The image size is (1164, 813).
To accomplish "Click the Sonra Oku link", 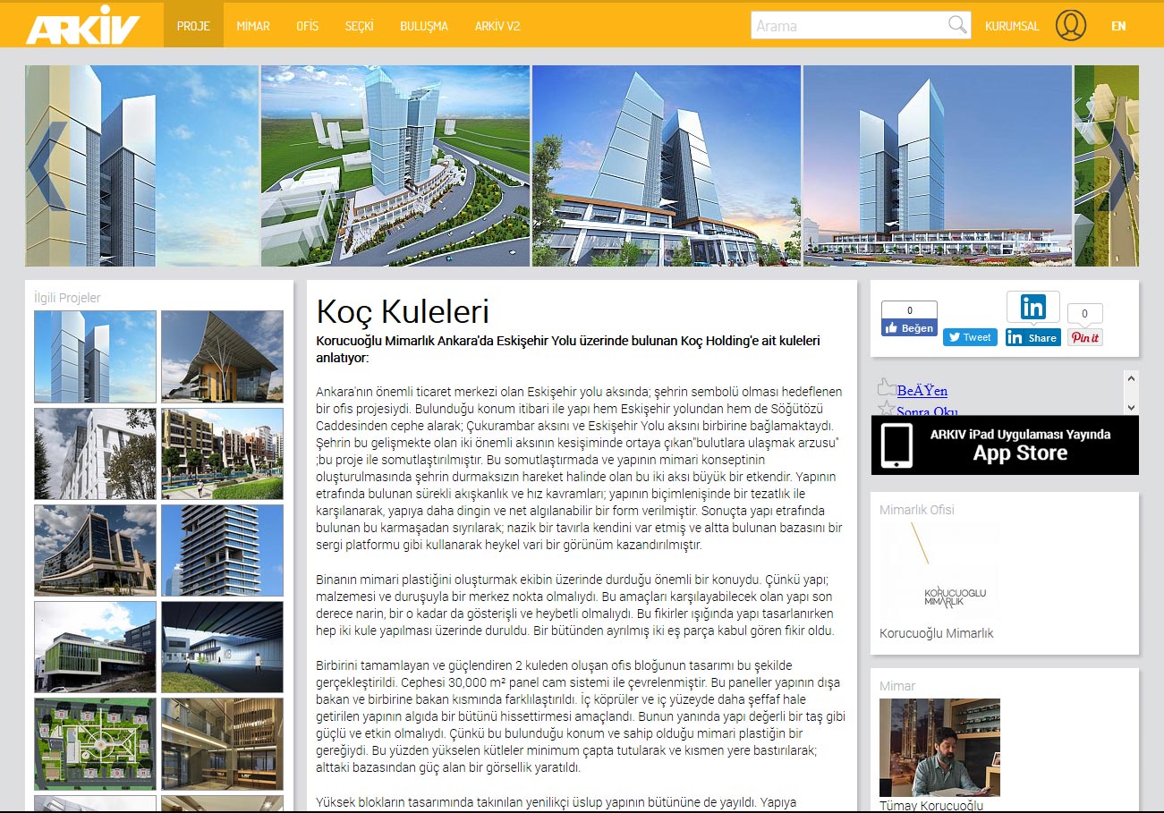I will [928, 411].
